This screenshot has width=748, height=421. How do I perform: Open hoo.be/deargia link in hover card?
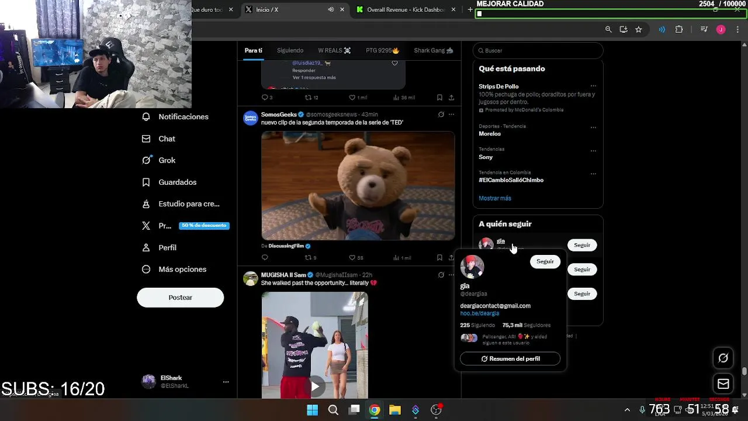tap(479, 313)
